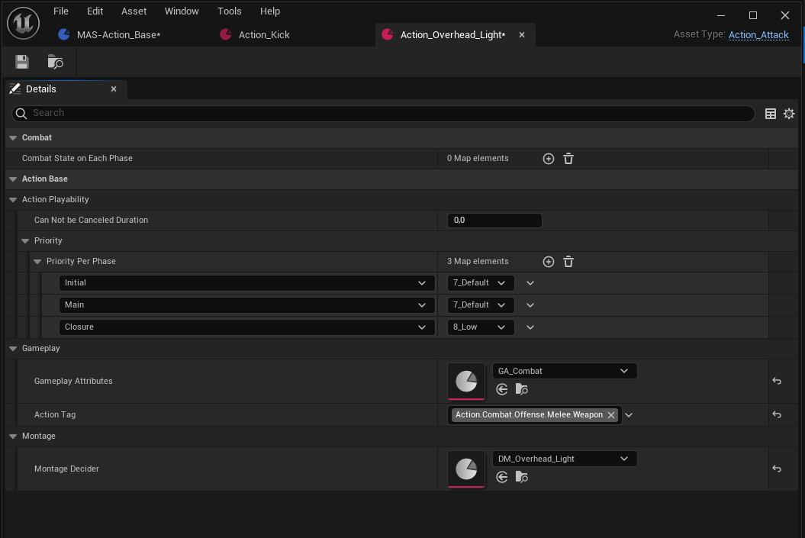Open the priority dropdown showing 8_Low for Closure

[480, 327]
